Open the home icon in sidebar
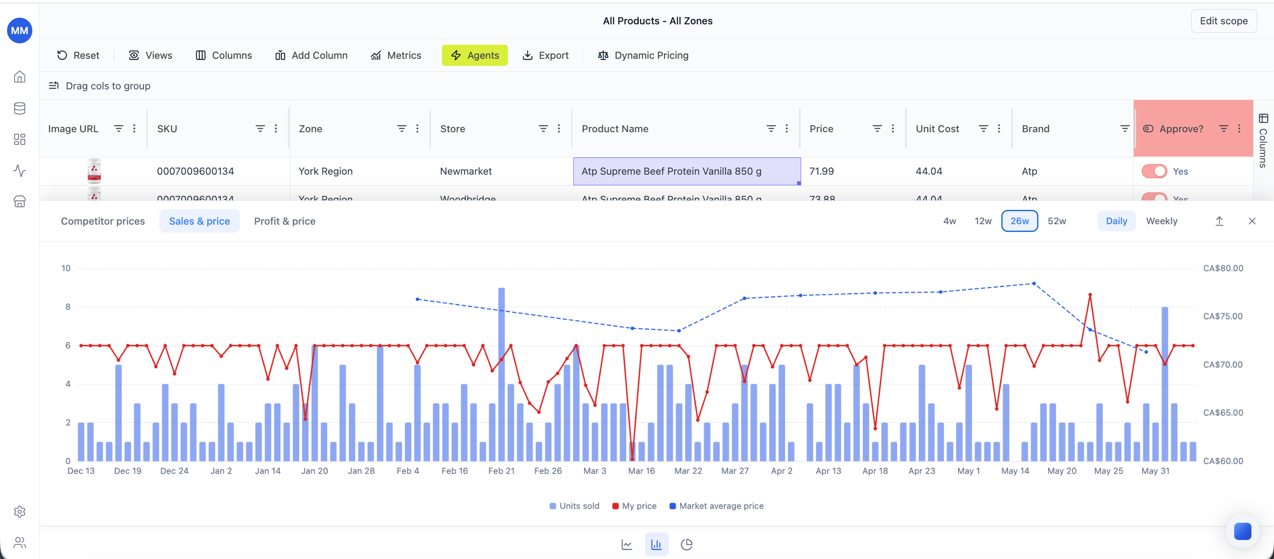 (x=20, y=77)
